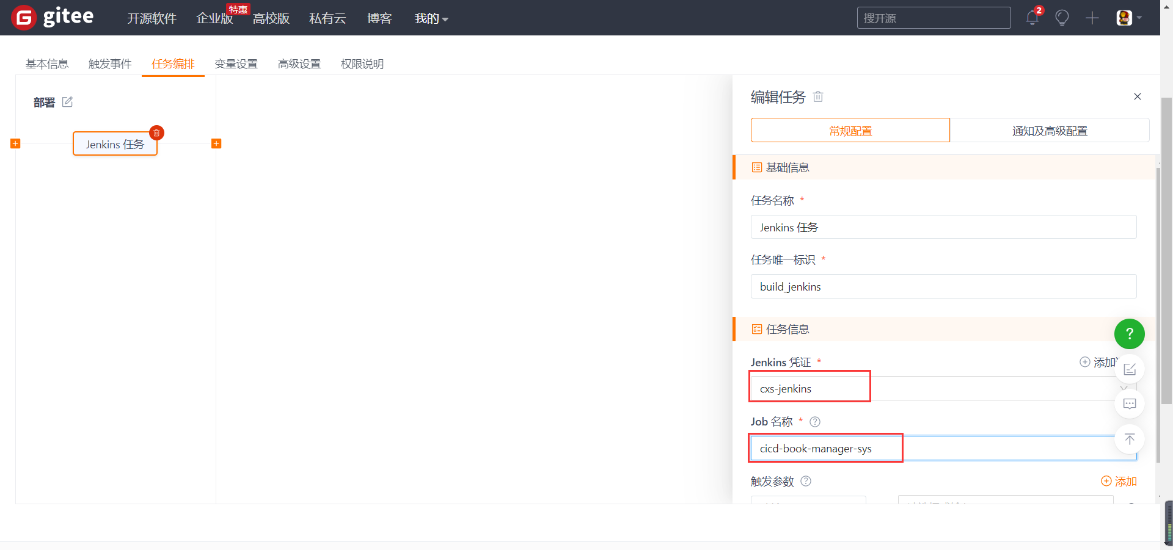Viewport: 1173px width, 550px height.
Task: Open 博客 in the top navigation
Action: pyautogui.click(x=379, y=18)
